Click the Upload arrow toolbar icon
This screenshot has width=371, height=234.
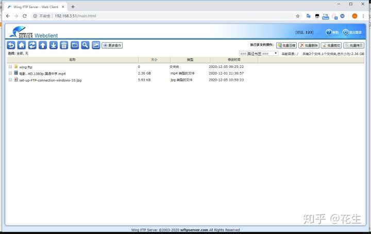point(43,45)
